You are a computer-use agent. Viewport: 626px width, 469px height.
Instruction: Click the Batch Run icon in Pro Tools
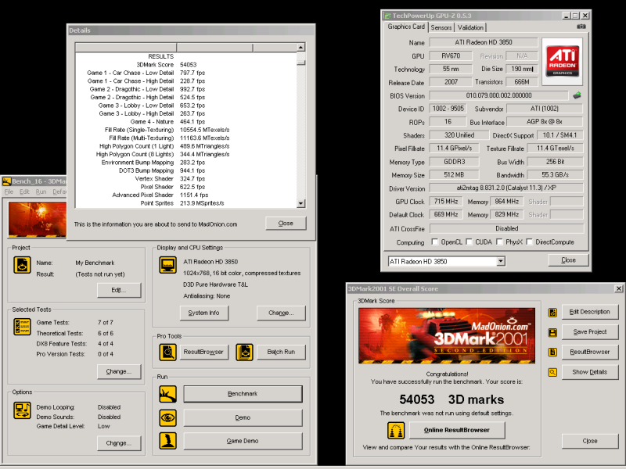(x=244, y=353)
